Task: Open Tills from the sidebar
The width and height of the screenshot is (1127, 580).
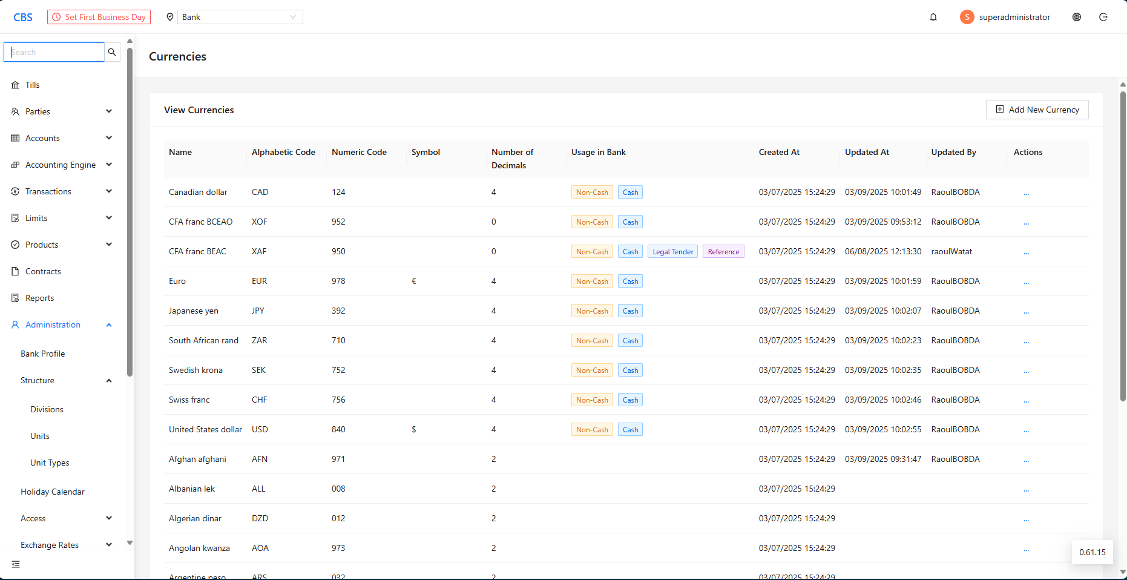Action: tap(33, 85)
